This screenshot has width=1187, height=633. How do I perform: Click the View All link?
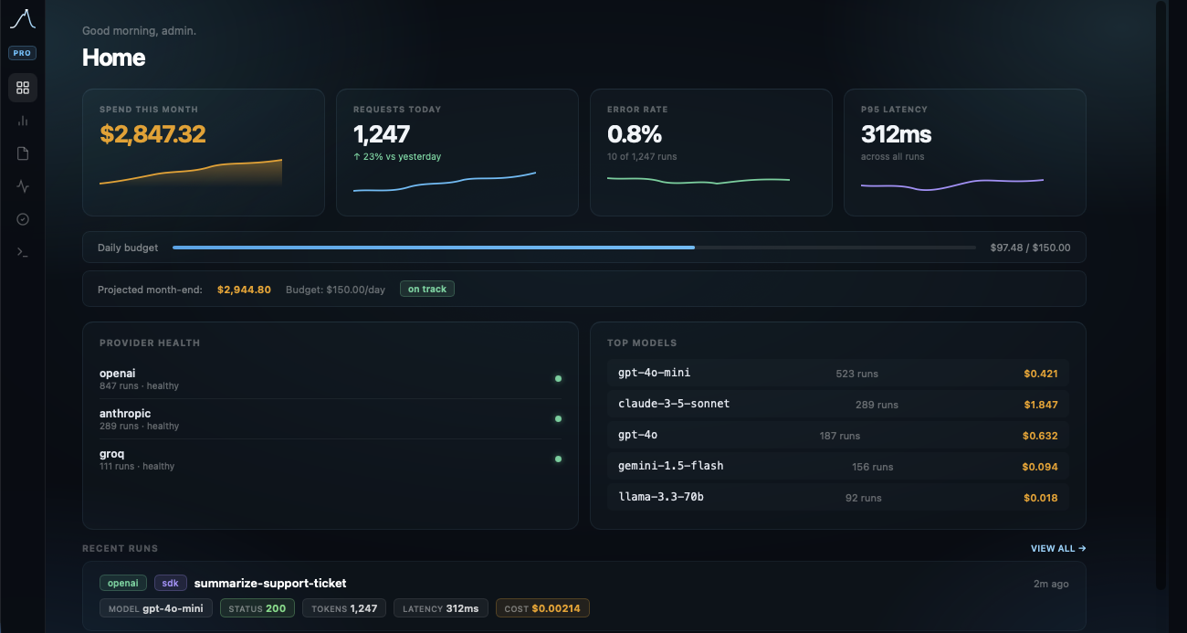(1058, 549)
